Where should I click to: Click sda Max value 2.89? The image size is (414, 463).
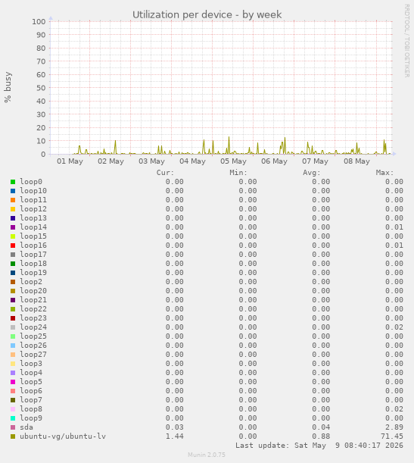click(x=394, y=427)
